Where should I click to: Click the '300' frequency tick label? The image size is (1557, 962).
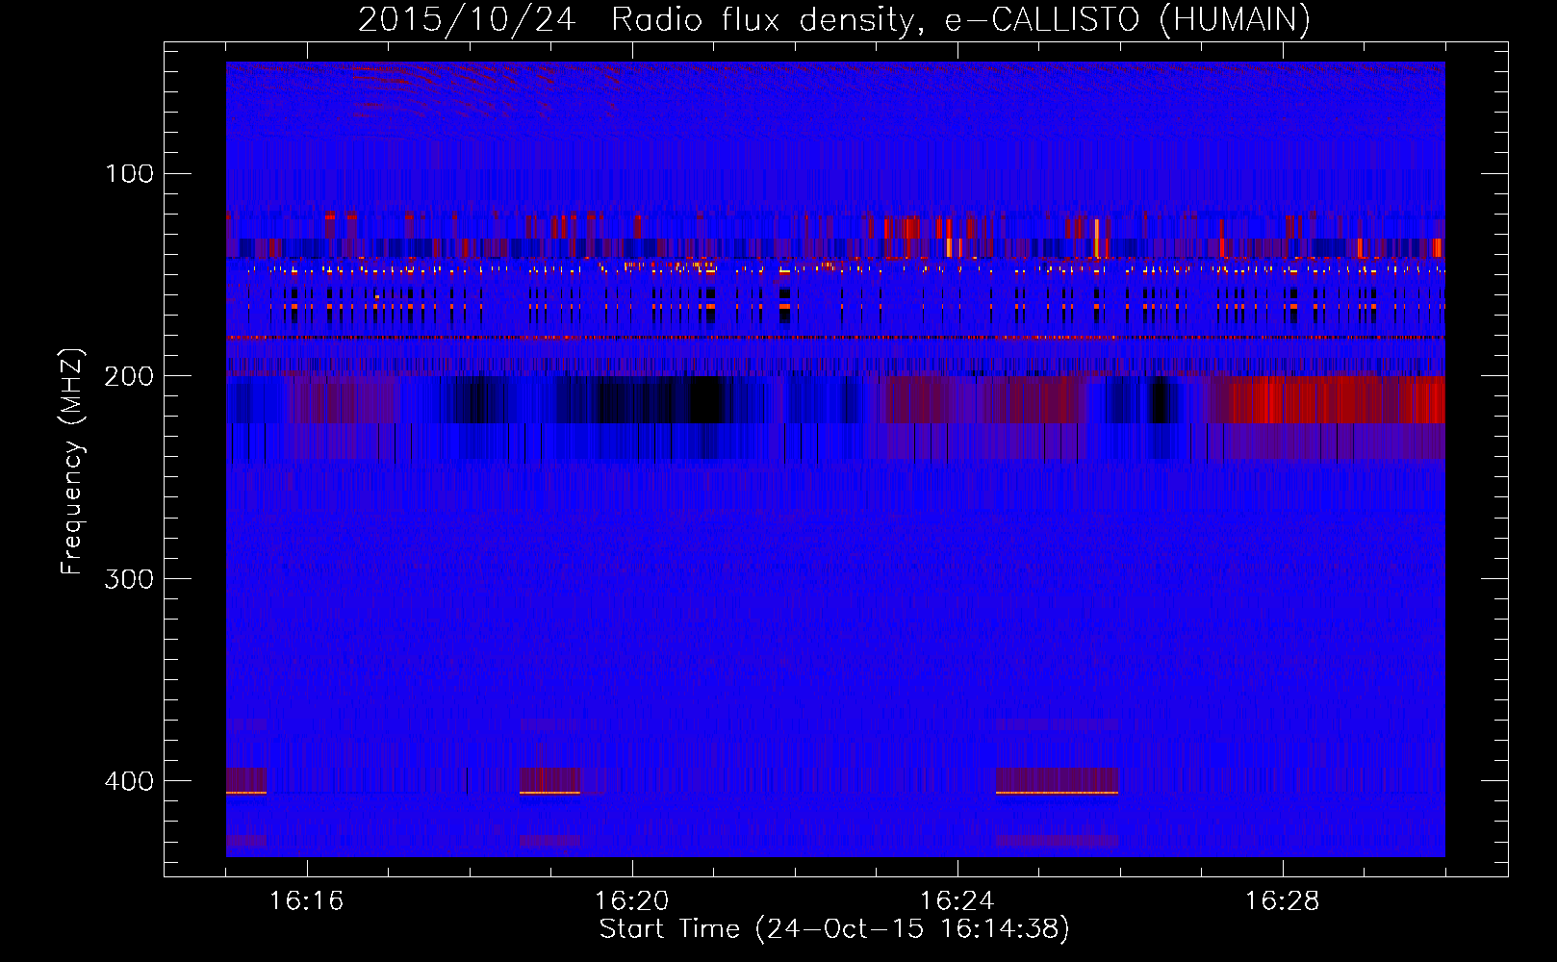tap(130, 578)
